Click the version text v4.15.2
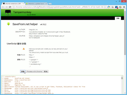The height and width of the screenshot is (95, 127). coord(43,25)
